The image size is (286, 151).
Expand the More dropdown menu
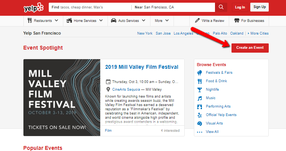coord(162,21)
